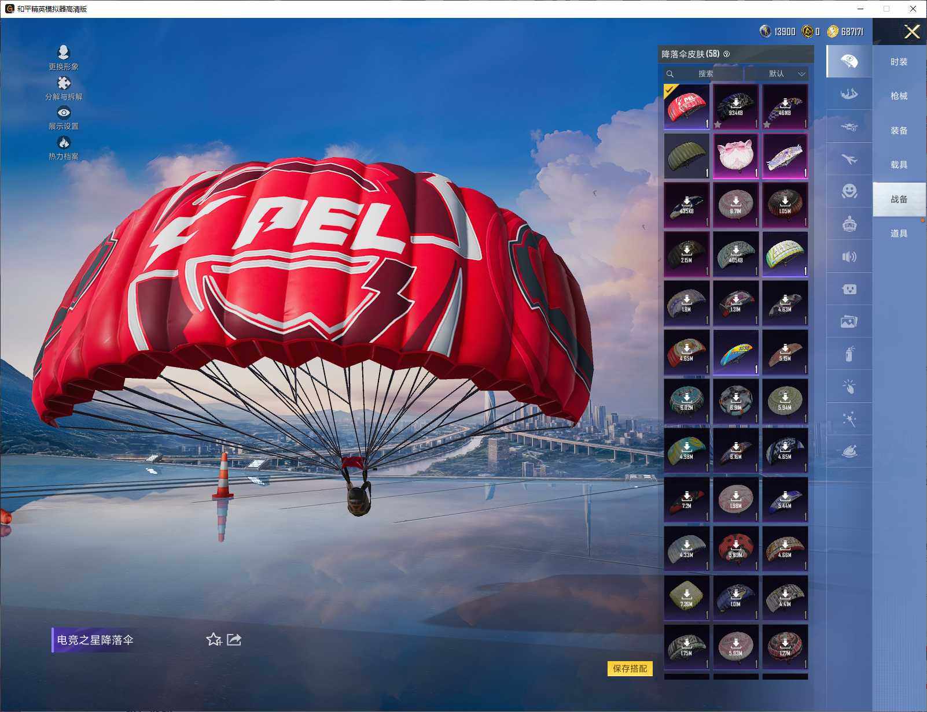This screenshot has height=712, width=927.
Task: Switch to the 载具 tab
Action: click(x=899, y=165)
